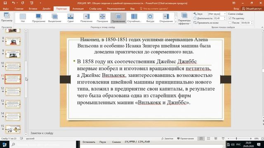The width and height of the screenshot is (264, 148).
Task: Open the Файл menu
Action: 5,9
